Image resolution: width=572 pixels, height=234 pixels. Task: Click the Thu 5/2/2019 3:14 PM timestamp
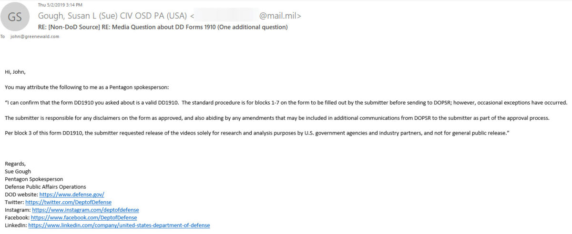click(53, 5)
